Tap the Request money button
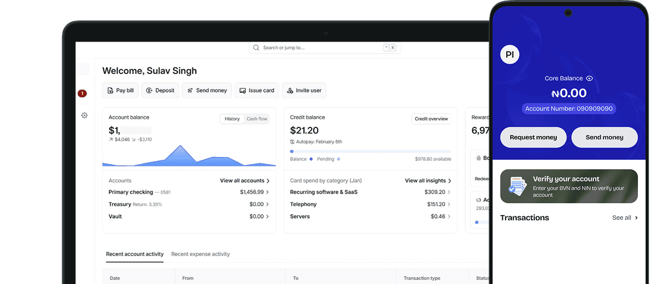The width and height of the screenshot is (652, 284). (x=533, y=138)
